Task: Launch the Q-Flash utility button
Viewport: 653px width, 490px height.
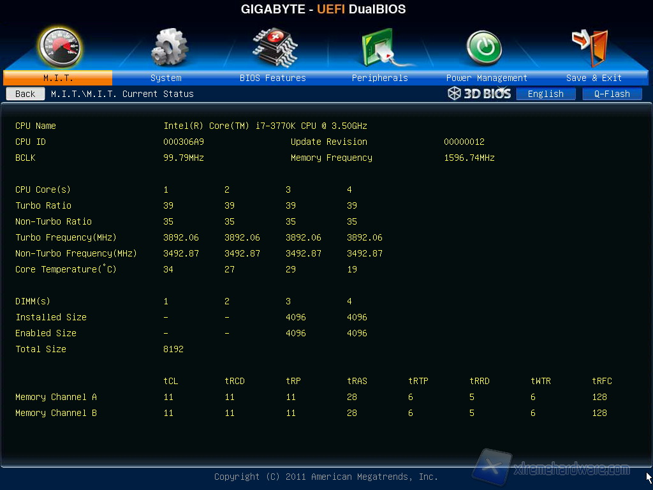Action: [612, 94]
